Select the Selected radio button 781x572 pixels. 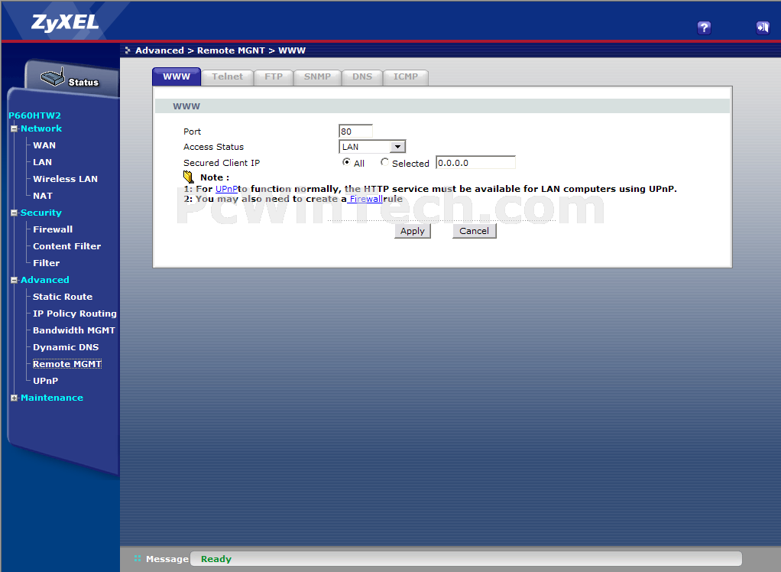[384, 162]
